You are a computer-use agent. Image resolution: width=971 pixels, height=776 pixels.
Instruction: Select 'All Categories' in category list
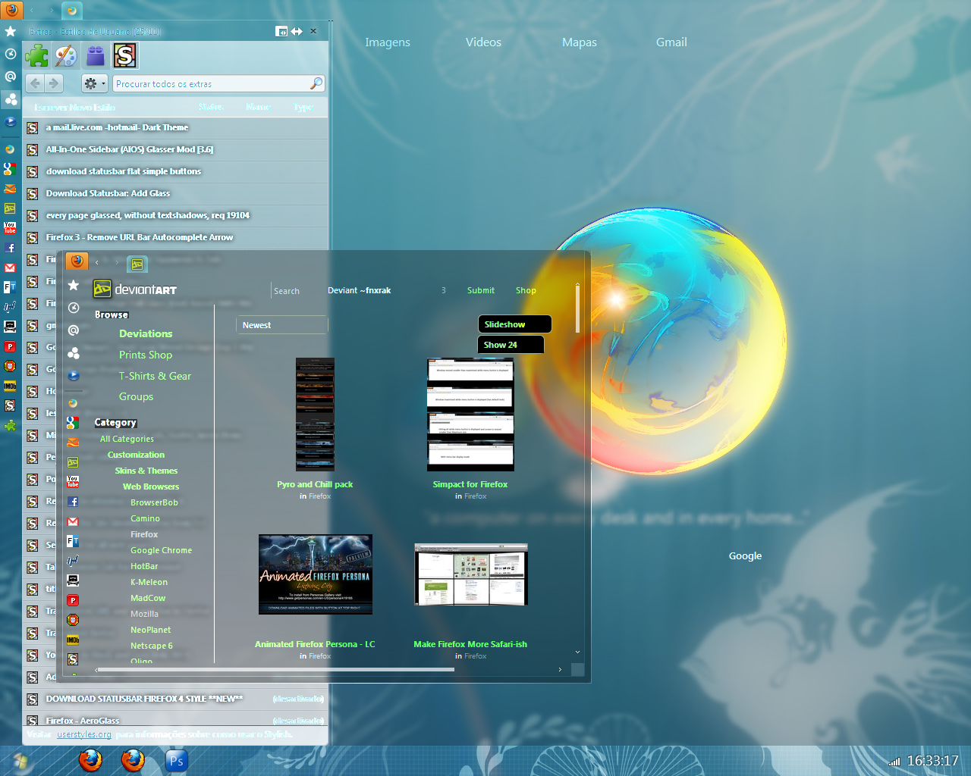coord(127,439)
